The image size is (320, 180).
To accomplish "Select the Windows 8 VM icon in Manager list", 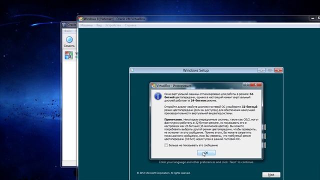I will pos(69,55).
